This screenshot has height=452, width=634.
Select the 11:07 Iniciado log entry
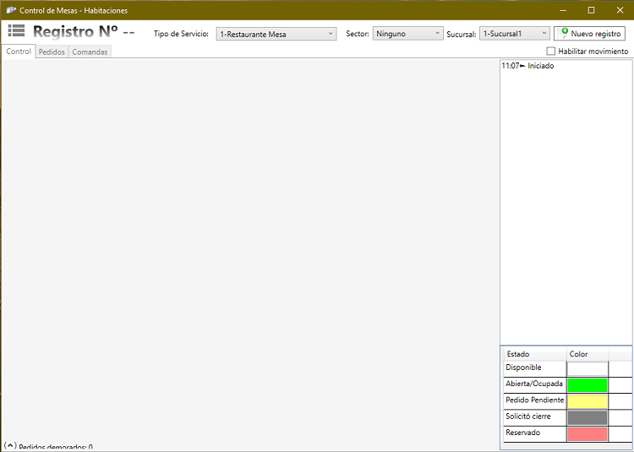click(527, 65)
